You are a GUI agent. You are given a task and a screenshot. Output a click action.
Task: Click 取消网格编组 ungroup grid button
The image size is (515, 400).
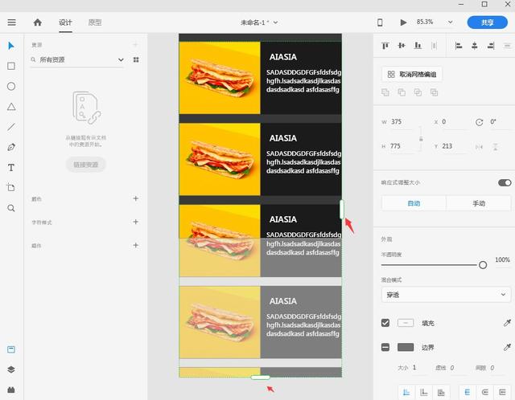coord(412,75)
